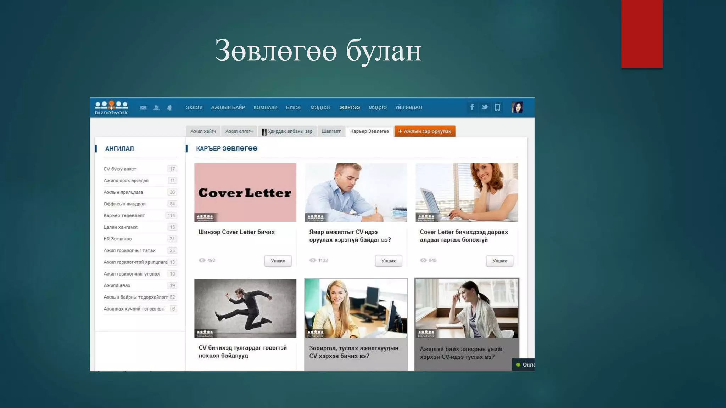Click the count badge 84
The width and height of the screenshot is (726, 408).
click(x=172, y=204)
